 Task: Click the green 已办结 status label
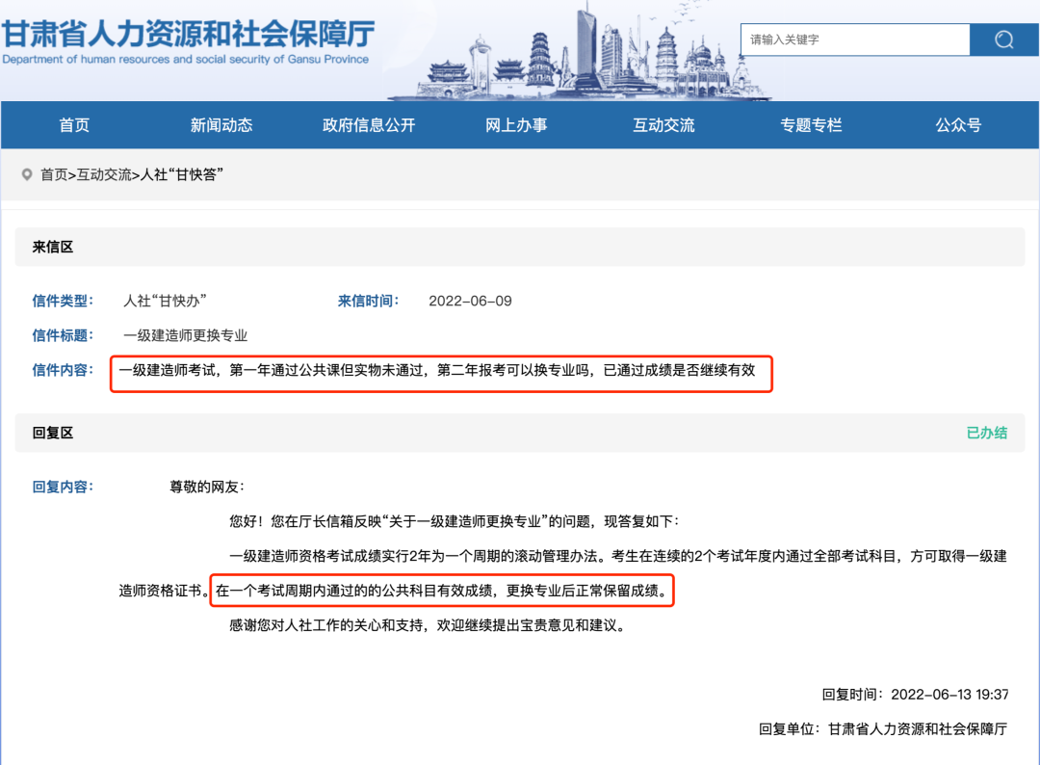click(987, 433)
